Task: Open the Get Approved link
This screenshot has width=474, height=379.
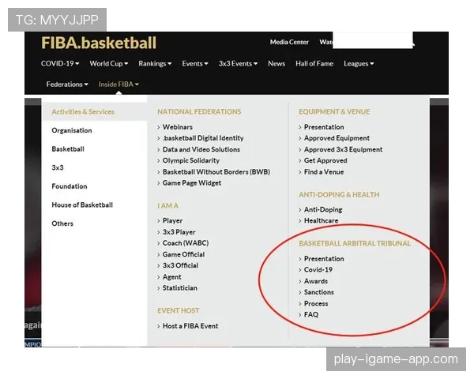Action: (325, 160)
